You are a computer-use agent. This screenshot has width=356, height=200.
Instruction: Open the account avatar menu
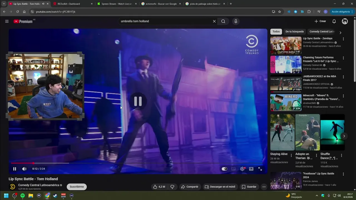pyautogui.click(x=345, y=21)
